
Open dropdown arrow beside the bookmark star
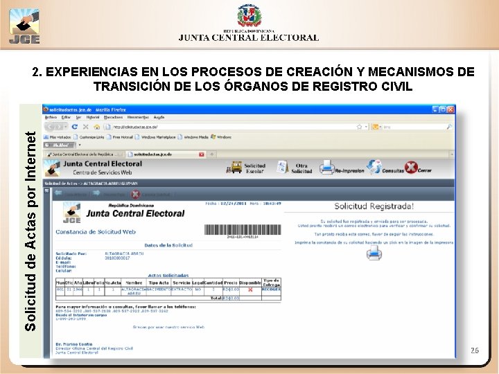pyautogui.click(x=366, y=127)
